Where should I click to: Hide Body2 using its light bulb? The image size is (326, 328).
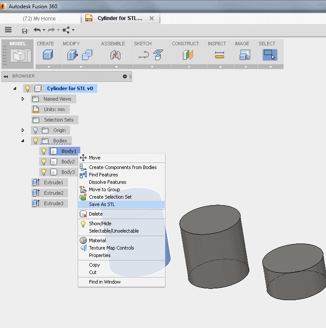tap(44, 162)
